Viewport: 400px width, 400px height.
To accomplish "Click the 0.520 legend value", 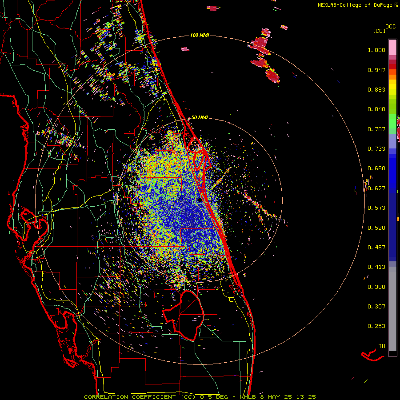I will tap(376, 228).
